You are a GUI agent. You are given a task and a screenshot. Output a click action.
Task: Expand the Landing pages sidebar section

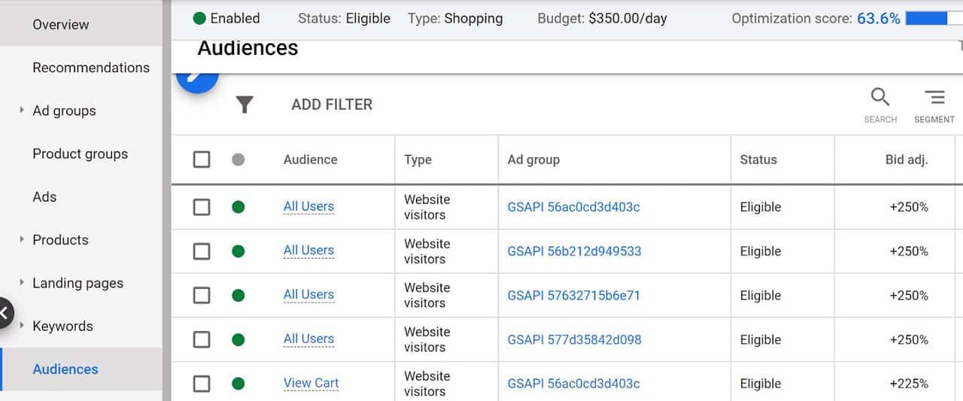click(x=22, y=283)
